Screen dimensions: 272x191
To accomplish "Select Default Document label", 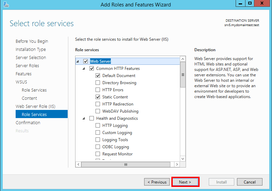I will (x=119, y=76).
